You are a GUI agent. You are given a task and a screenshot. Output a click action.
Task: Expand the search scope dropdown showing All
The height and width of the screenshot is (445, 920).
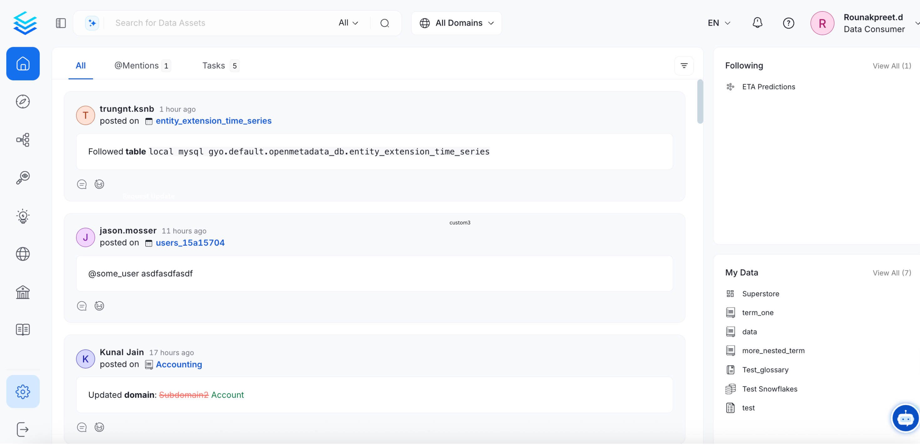(348, 22)
